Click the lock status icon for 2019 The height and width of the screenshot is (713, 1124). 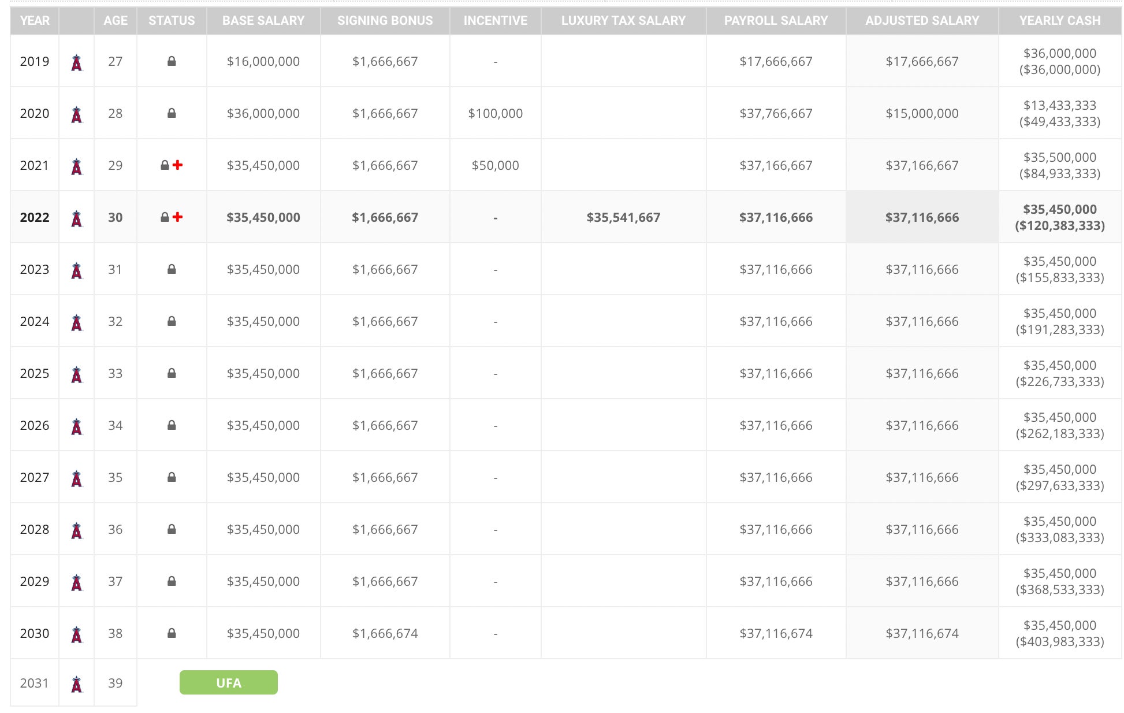click(172, 61)
